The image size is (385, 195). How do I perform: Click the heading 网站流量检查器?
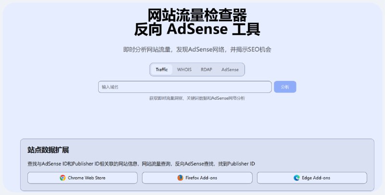(x=197, y=15)
